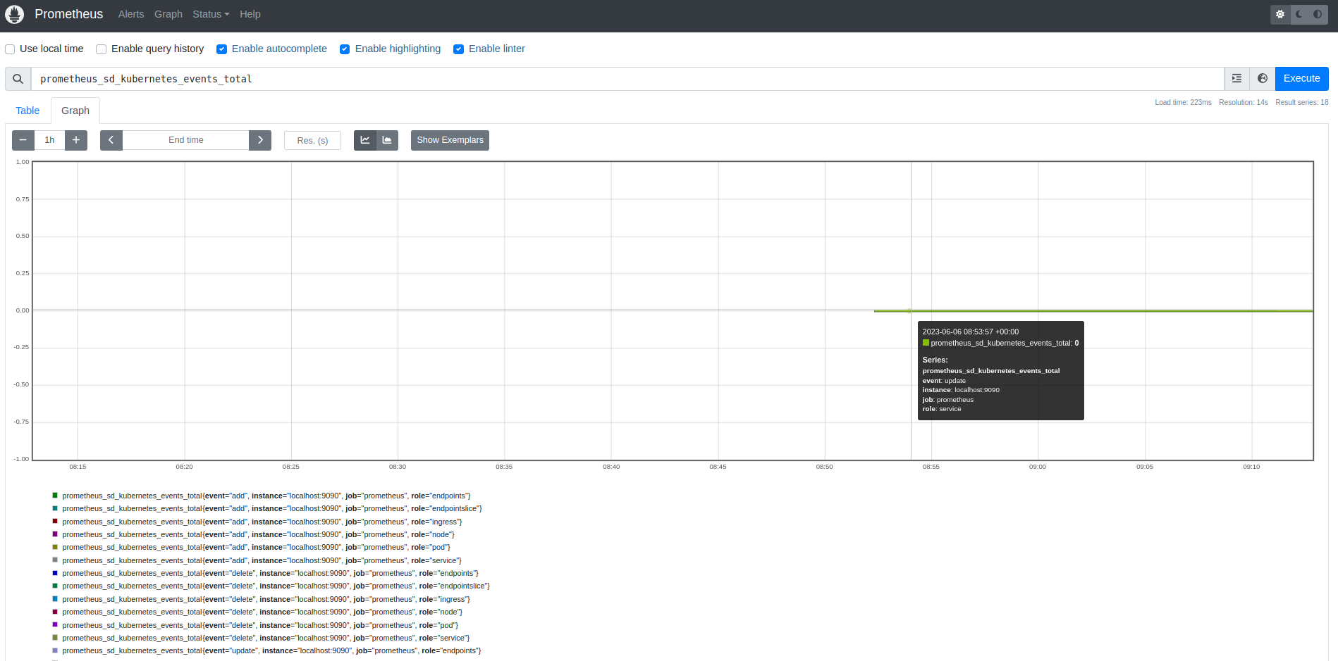Toggle Use local time checkbox
This screenshot has height=661, width=1338.
10,49
